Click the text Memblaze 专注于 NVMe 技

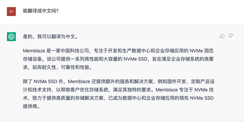click(x=185, y=90)
